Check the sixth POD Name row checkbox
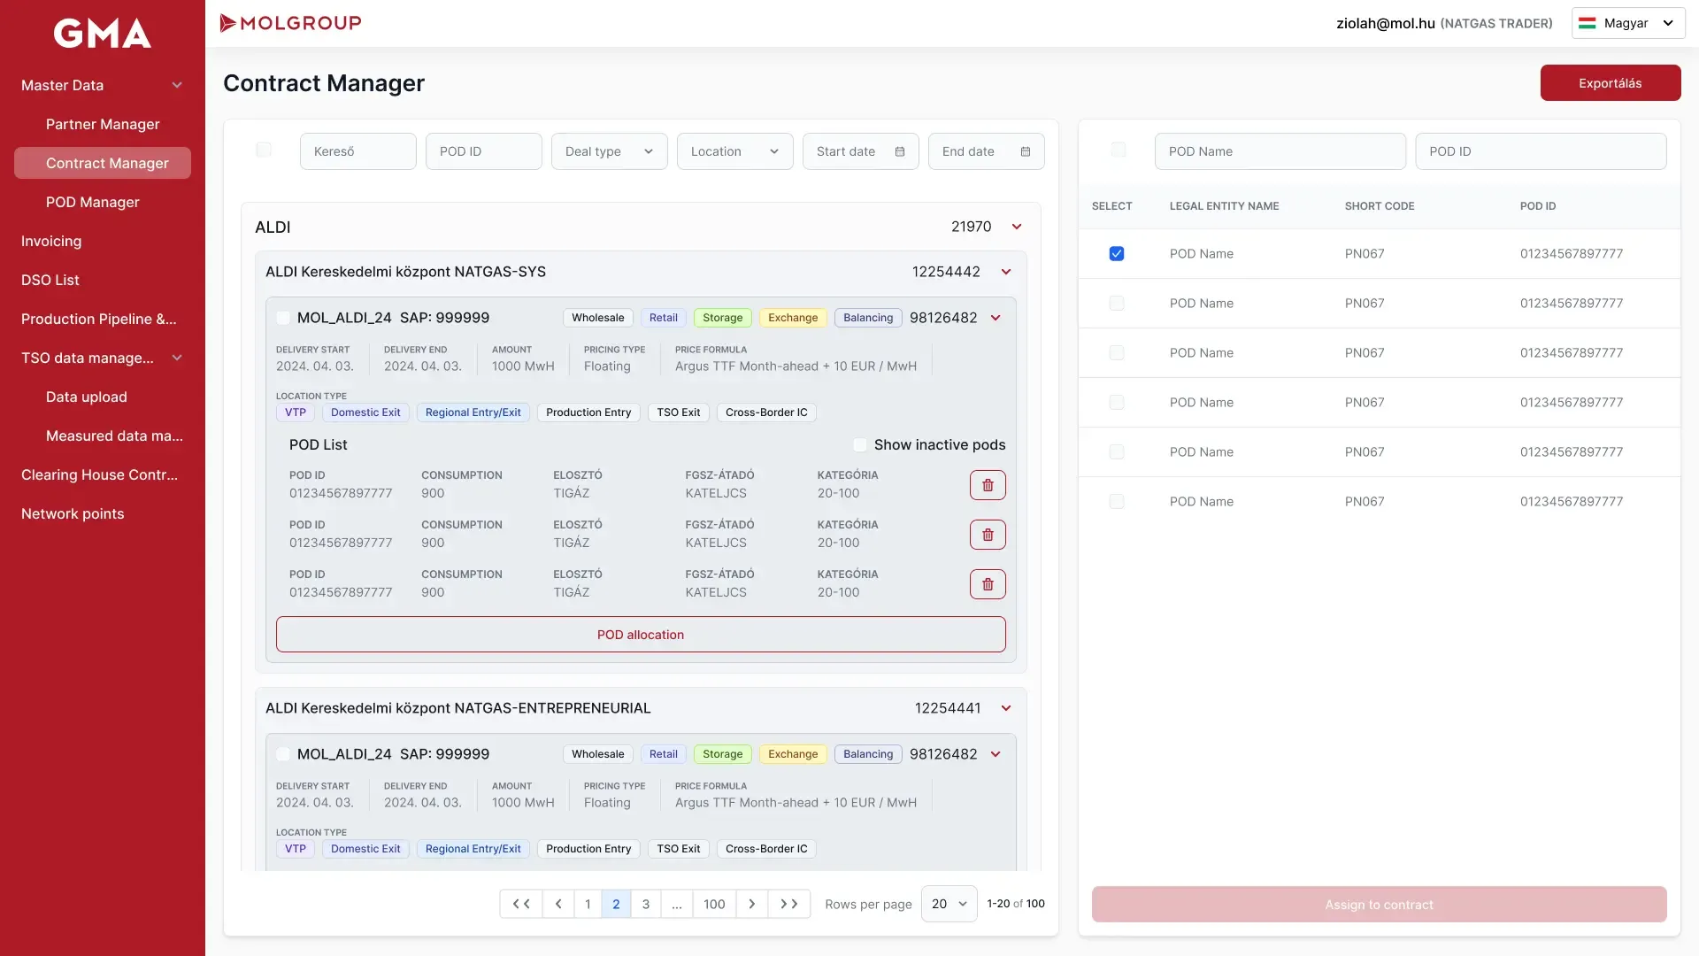 pos(1117,502)
